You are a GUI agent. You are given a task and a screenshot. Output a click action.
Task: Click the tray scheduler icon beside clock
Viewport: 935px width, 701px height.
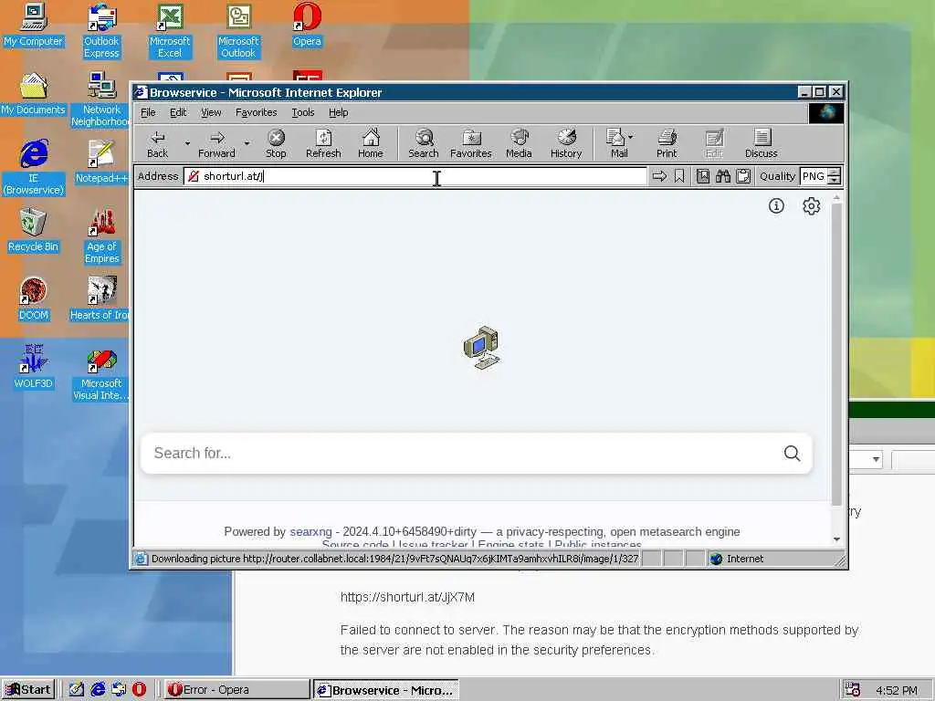click(x=852, y=690)
